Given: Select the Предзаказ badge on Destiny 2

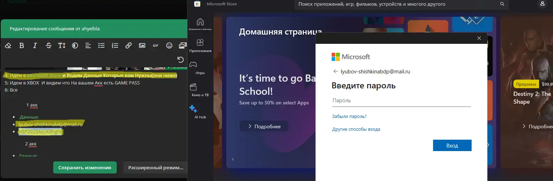Looking at the screenshot, I should point(526,84).
